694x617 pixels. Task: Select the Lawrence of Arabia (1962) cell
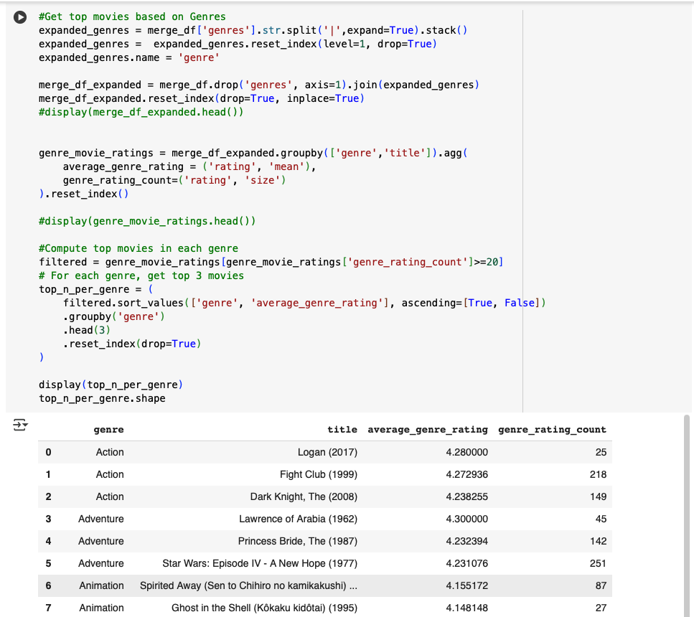298,519
